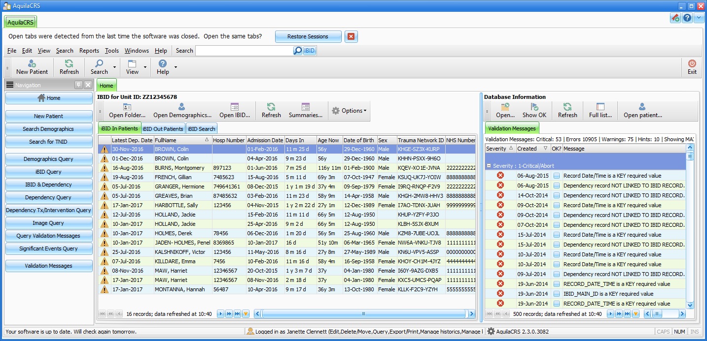
Task: Click Show OK in Database Information toolbar
Action: coord(534,107)
